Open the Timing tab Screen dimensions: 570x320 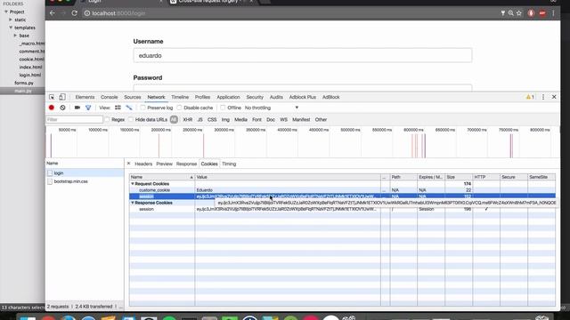coord(229,164)
